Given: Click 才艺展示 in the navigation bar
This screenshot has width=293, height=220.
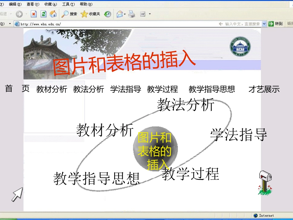Looking at the screenshot, I should click(264, 89).
